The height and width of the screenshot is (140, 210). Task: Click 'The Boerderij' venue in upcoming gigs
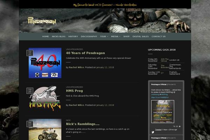(x=164, y=66)
